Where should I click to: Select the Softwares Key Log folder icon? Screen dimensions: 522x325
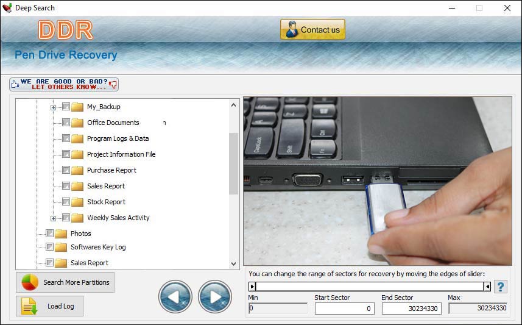coord(61,247)
